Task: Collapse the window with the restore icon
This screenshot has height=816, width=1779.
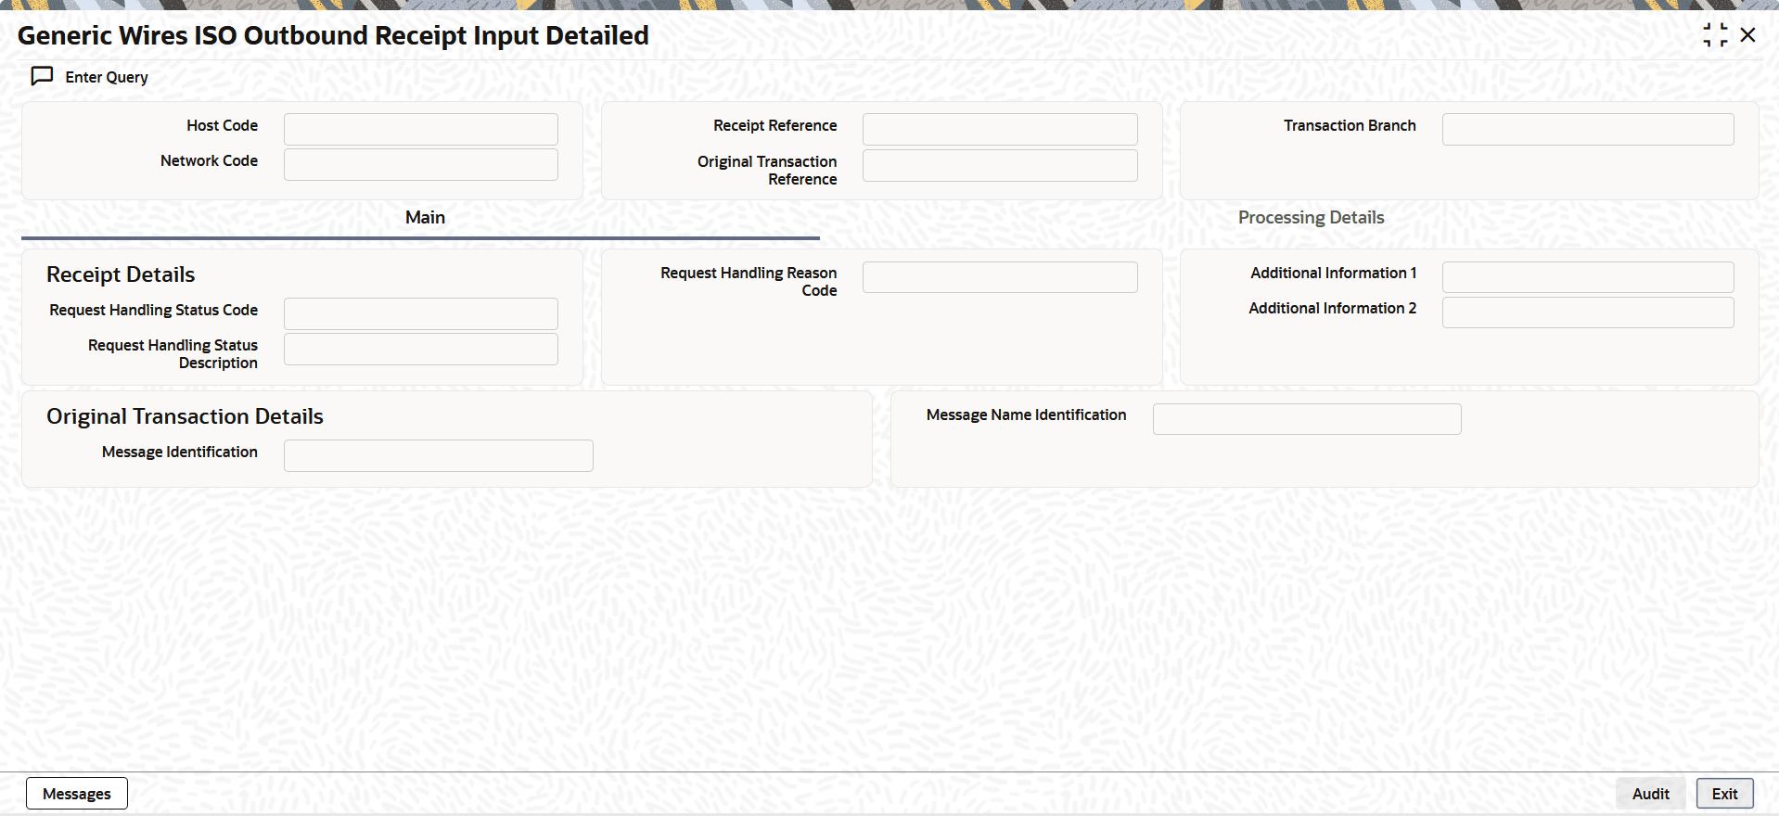Action: point(1715,35)
